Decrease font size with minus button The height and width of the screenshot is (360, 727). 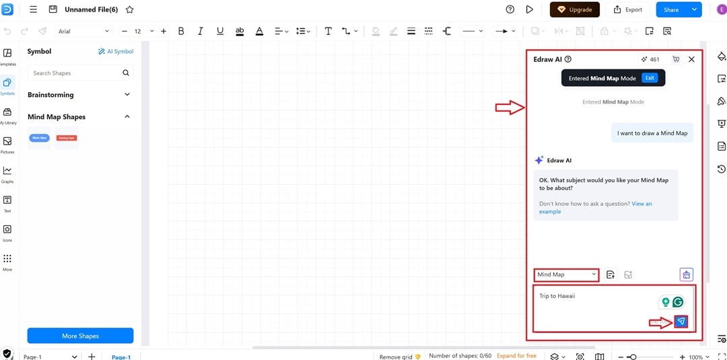(125, 31)
